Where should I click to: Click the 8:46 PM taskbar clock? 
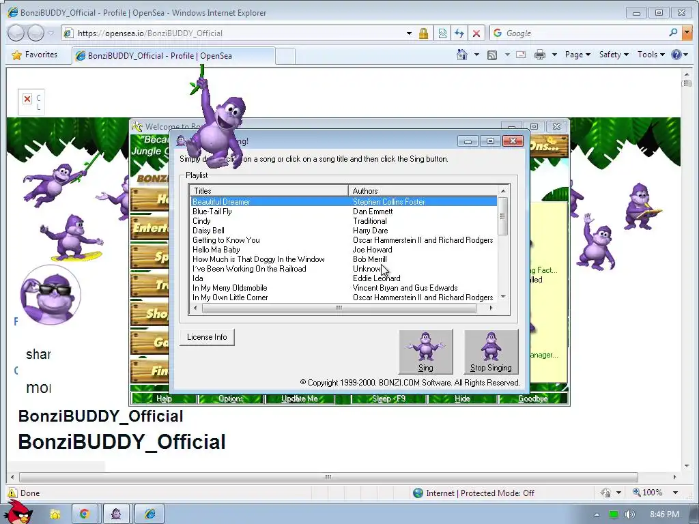(x=664, y=514)
